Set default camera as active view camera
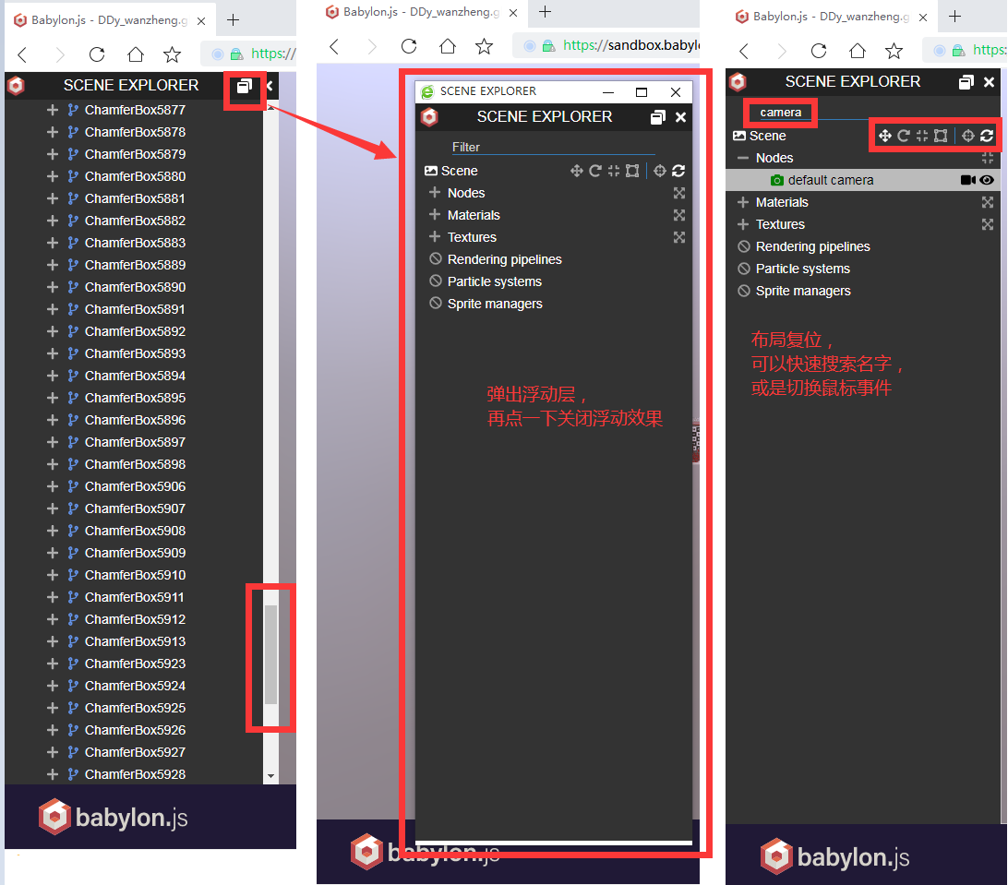The image size is (1008, 885). point(968,180)
